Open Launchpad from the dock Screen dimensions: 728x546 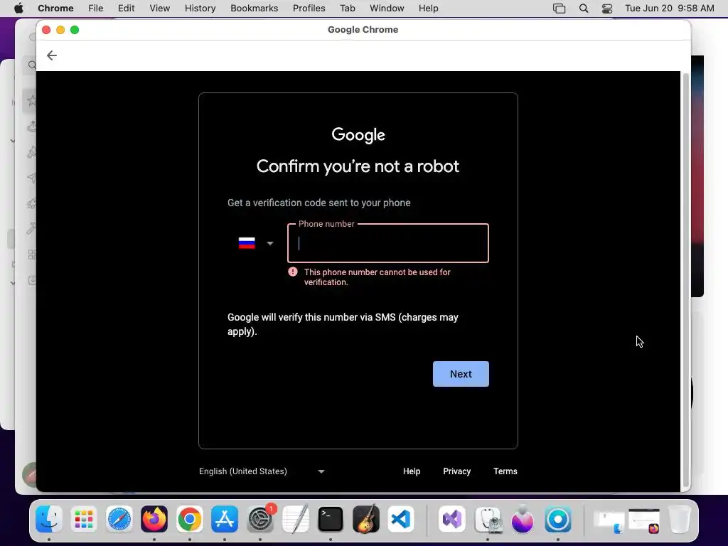tap(84, 518)
